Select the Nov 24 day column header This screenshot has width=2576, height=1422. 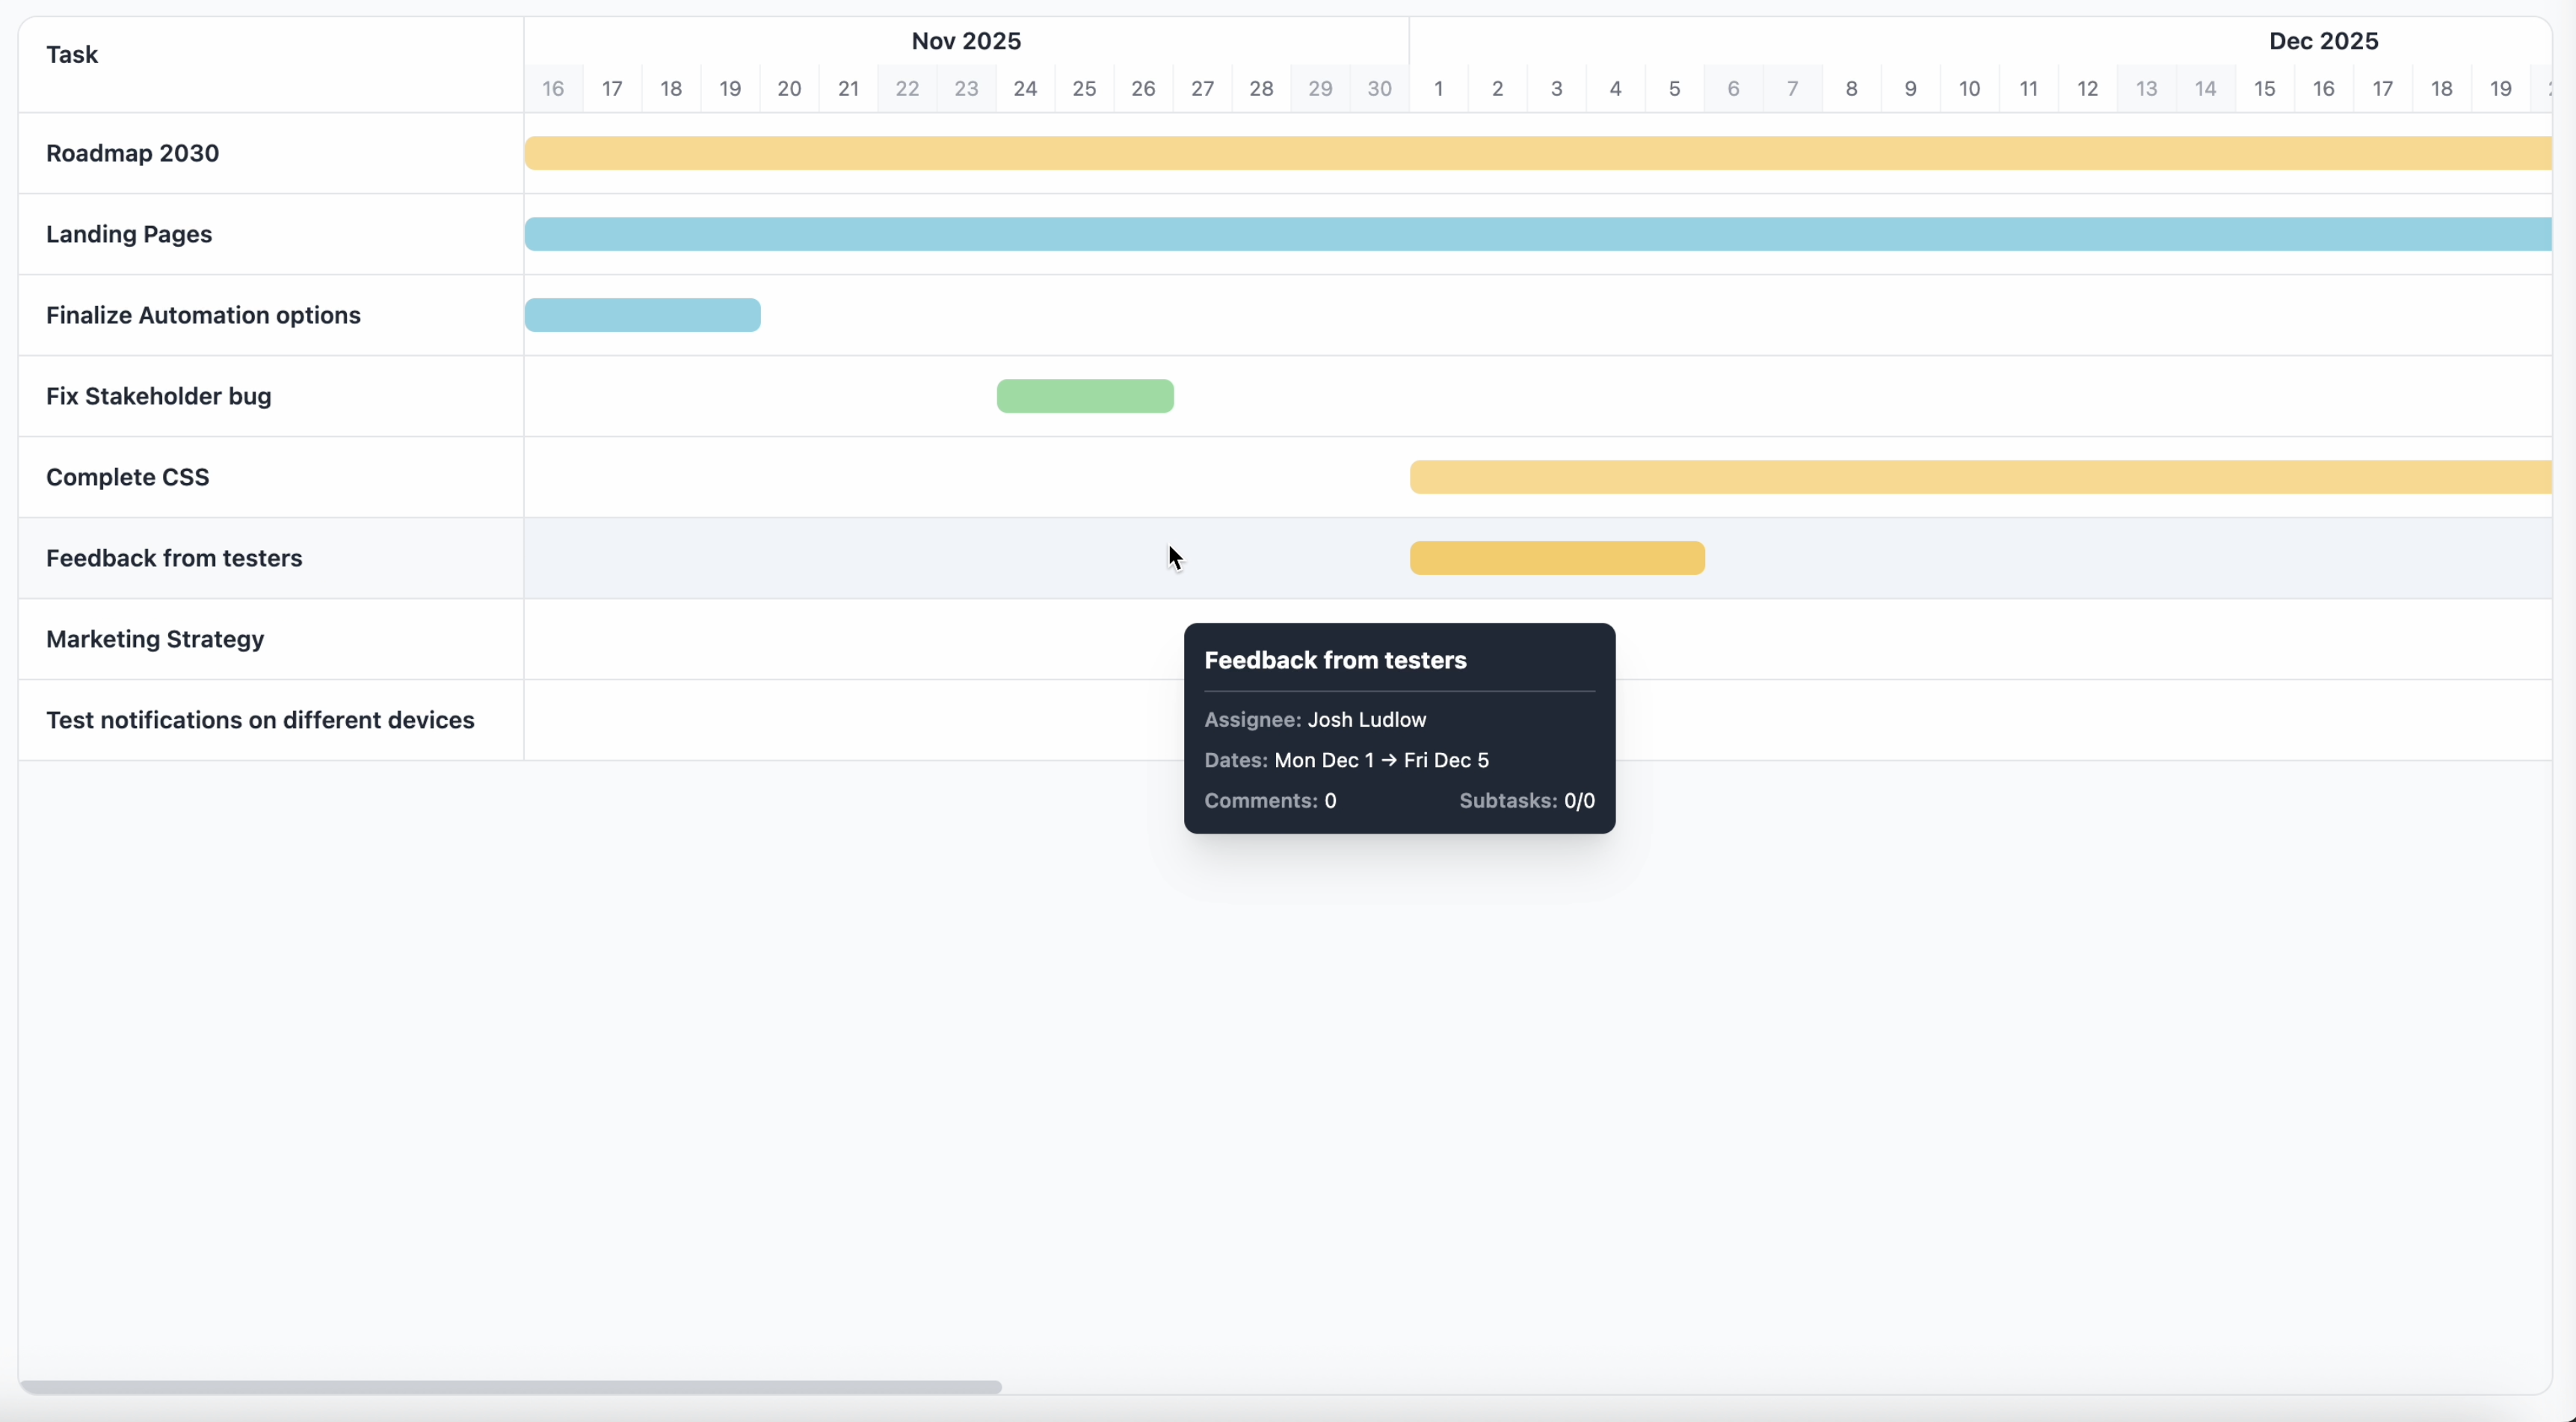click(1025, 89)
